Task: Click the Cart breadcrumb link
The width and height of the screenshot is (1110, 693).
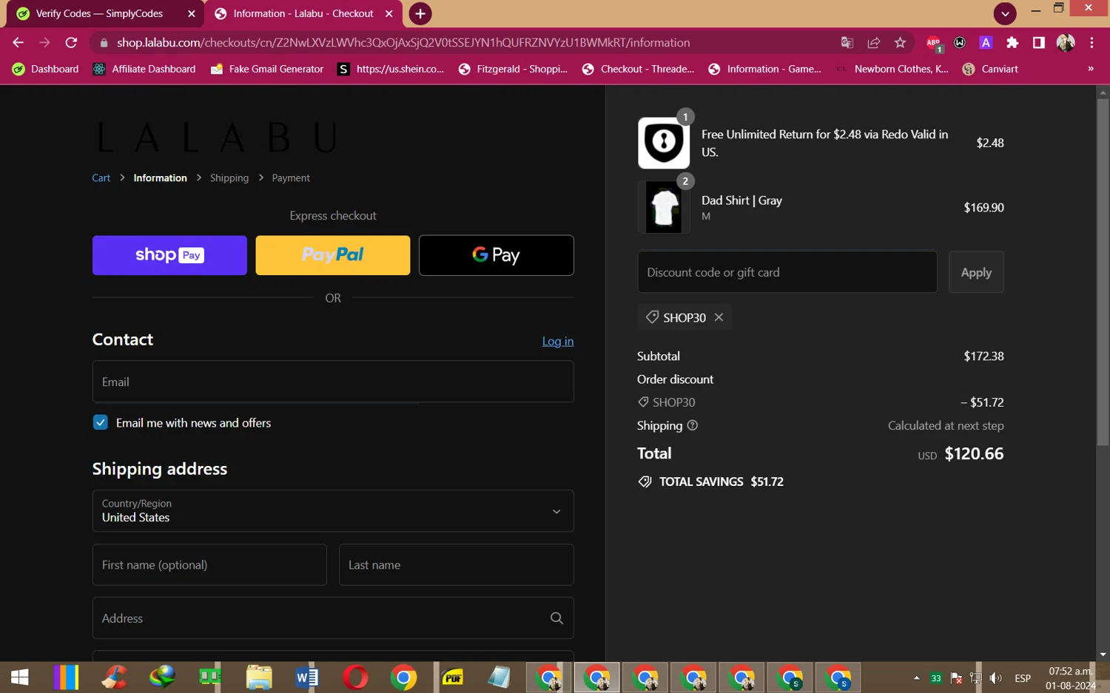Action: click(x=101, y=178)
